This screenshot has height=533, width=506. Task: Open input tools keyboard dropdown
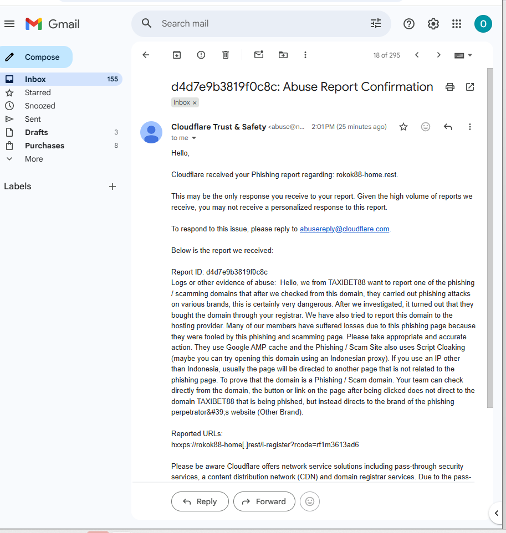[x=463, y=55]
